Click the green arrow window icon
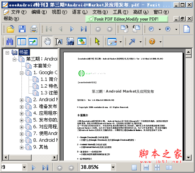195x173 pixels. (x=33, y=42)
